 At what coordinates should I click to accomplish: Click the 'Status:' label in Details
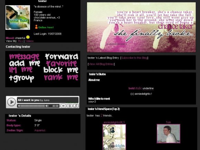[x=11, y=120]
